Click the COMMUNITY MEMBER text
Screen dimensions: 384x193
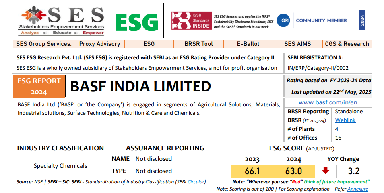pyautogui.click(x=321, y=20)
